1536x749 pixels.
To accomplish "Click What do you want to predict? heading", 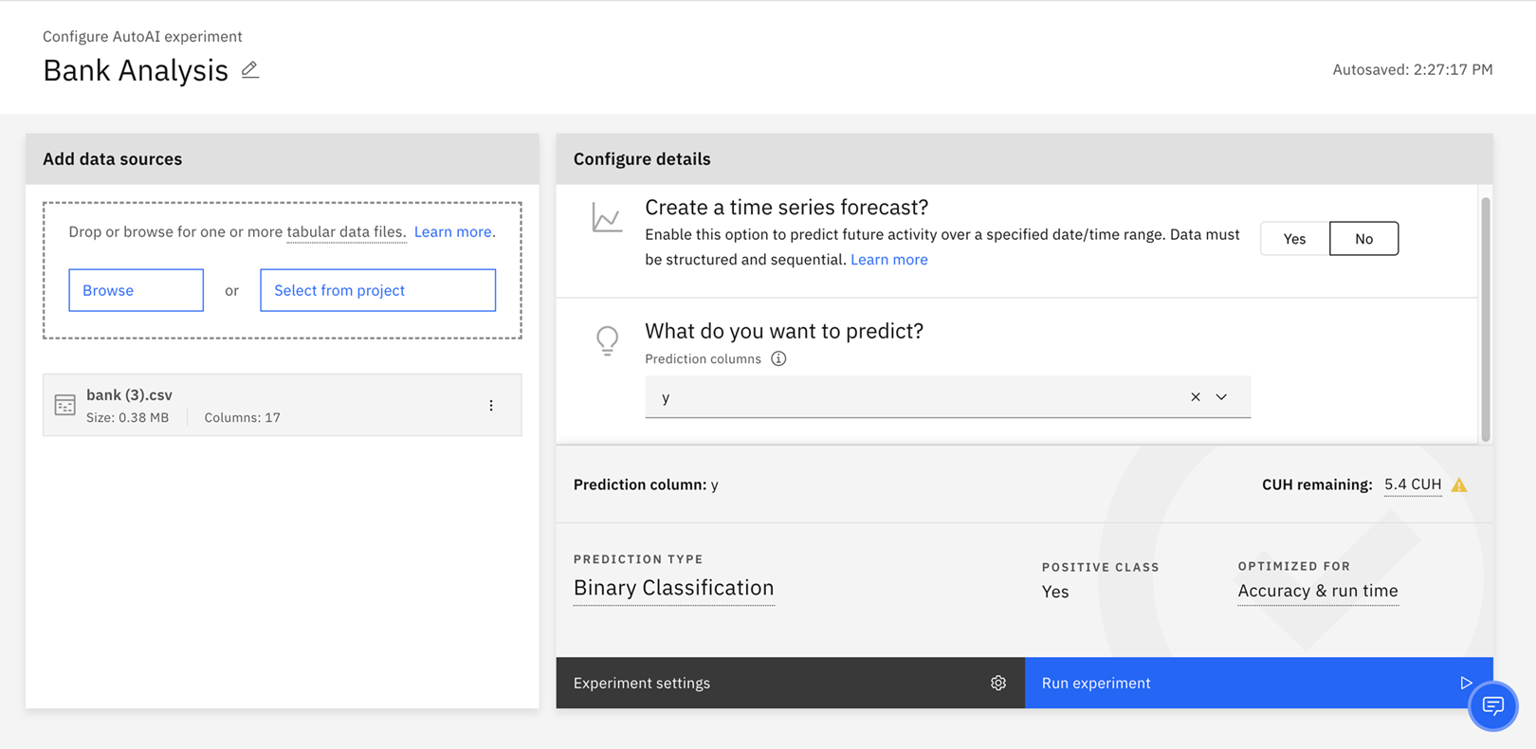I will (784, 331).
